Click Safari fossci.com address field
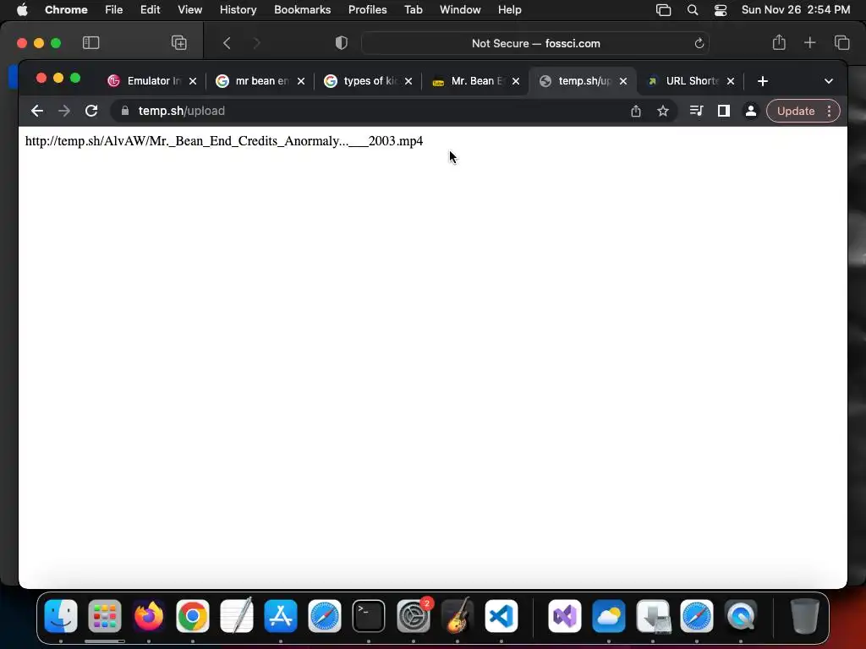The image size is (866, 649). click(x=535, y=43)
